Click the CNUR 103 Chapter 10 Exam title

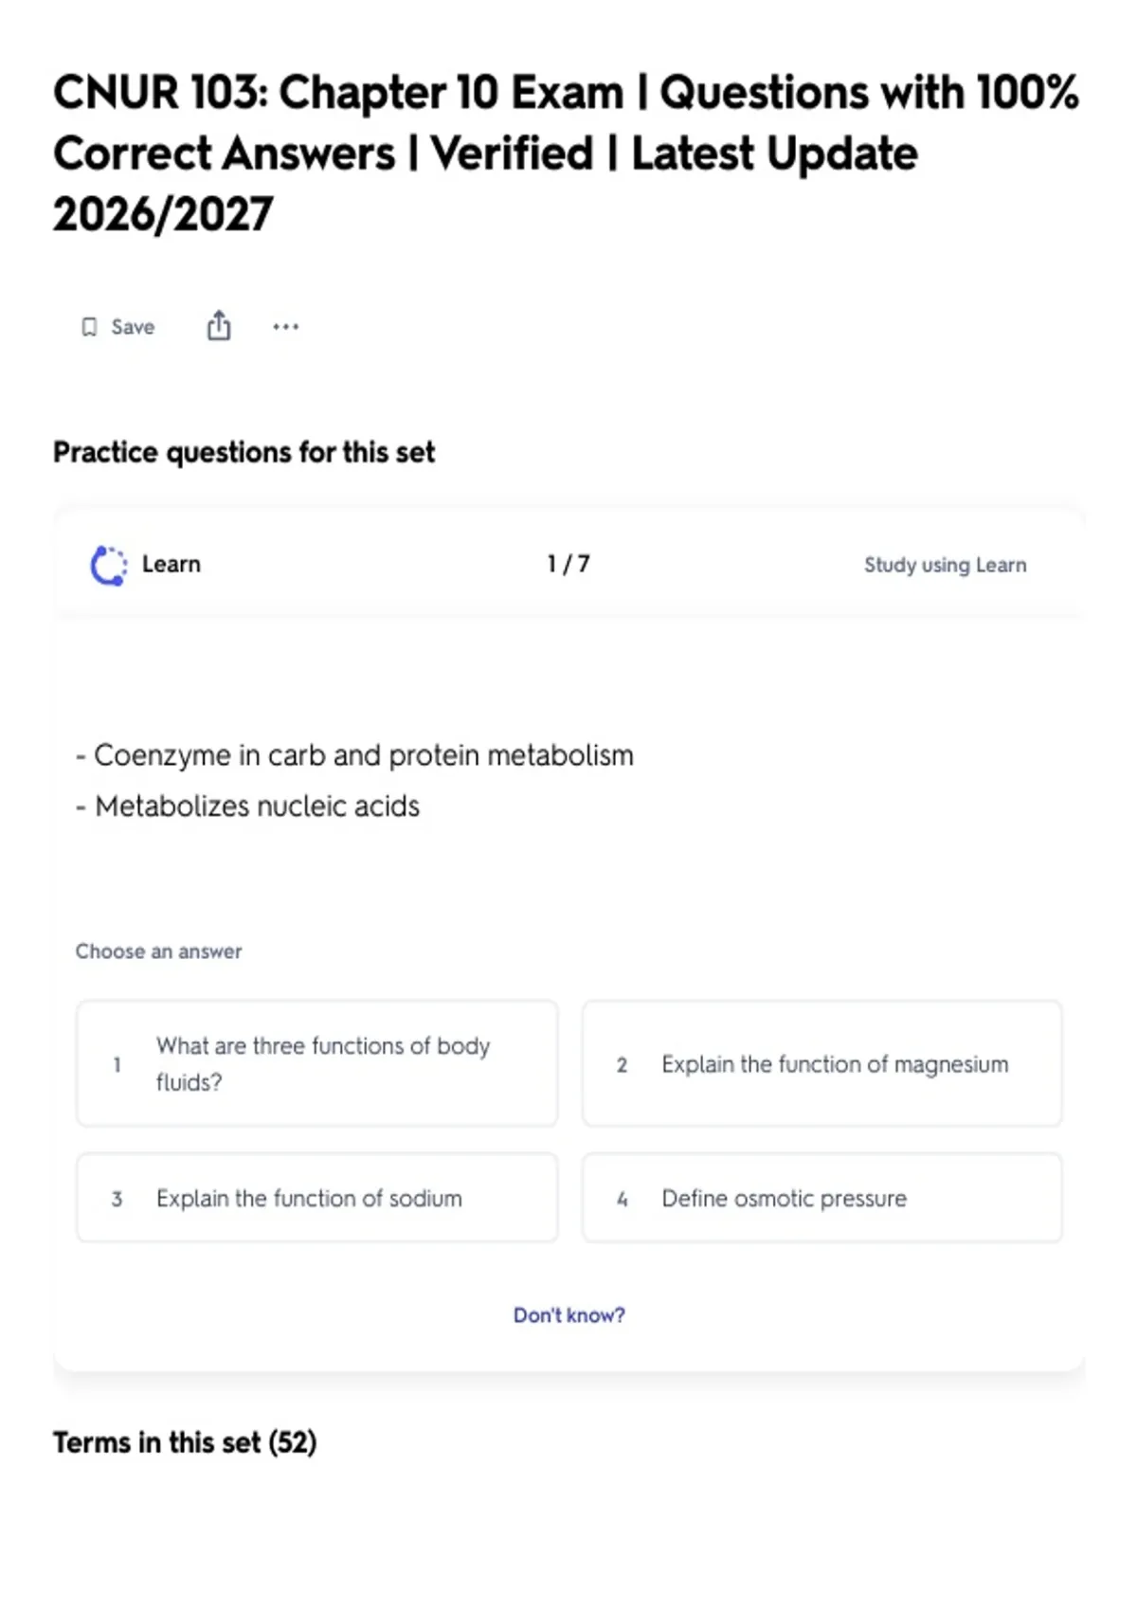tap(566, 153)
